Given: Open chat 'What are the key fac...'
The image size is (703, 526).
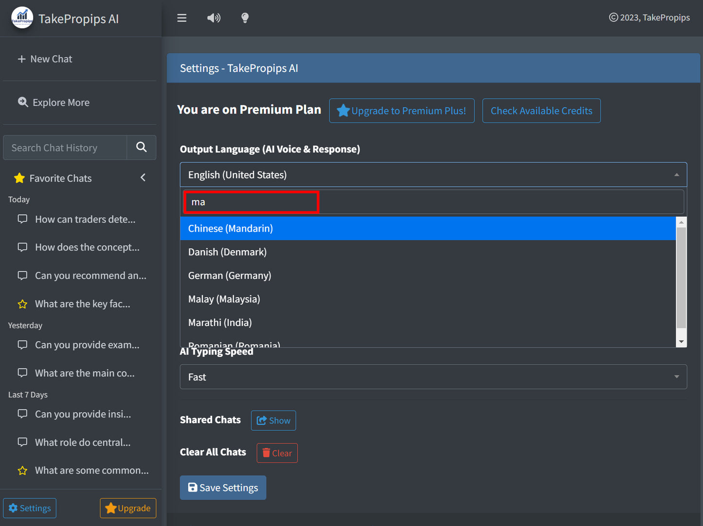Looking at the screenshot, I should click(x=83, y=304).
